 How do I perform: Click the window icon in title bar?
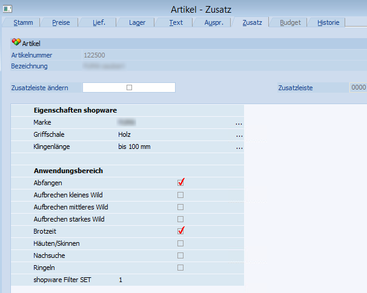(7, 8)
